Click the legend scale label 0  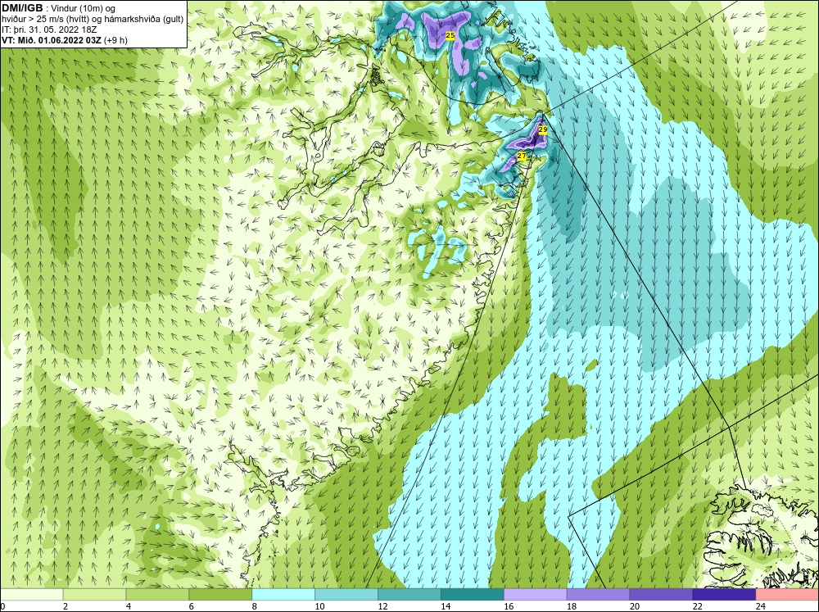click(2, 606)
